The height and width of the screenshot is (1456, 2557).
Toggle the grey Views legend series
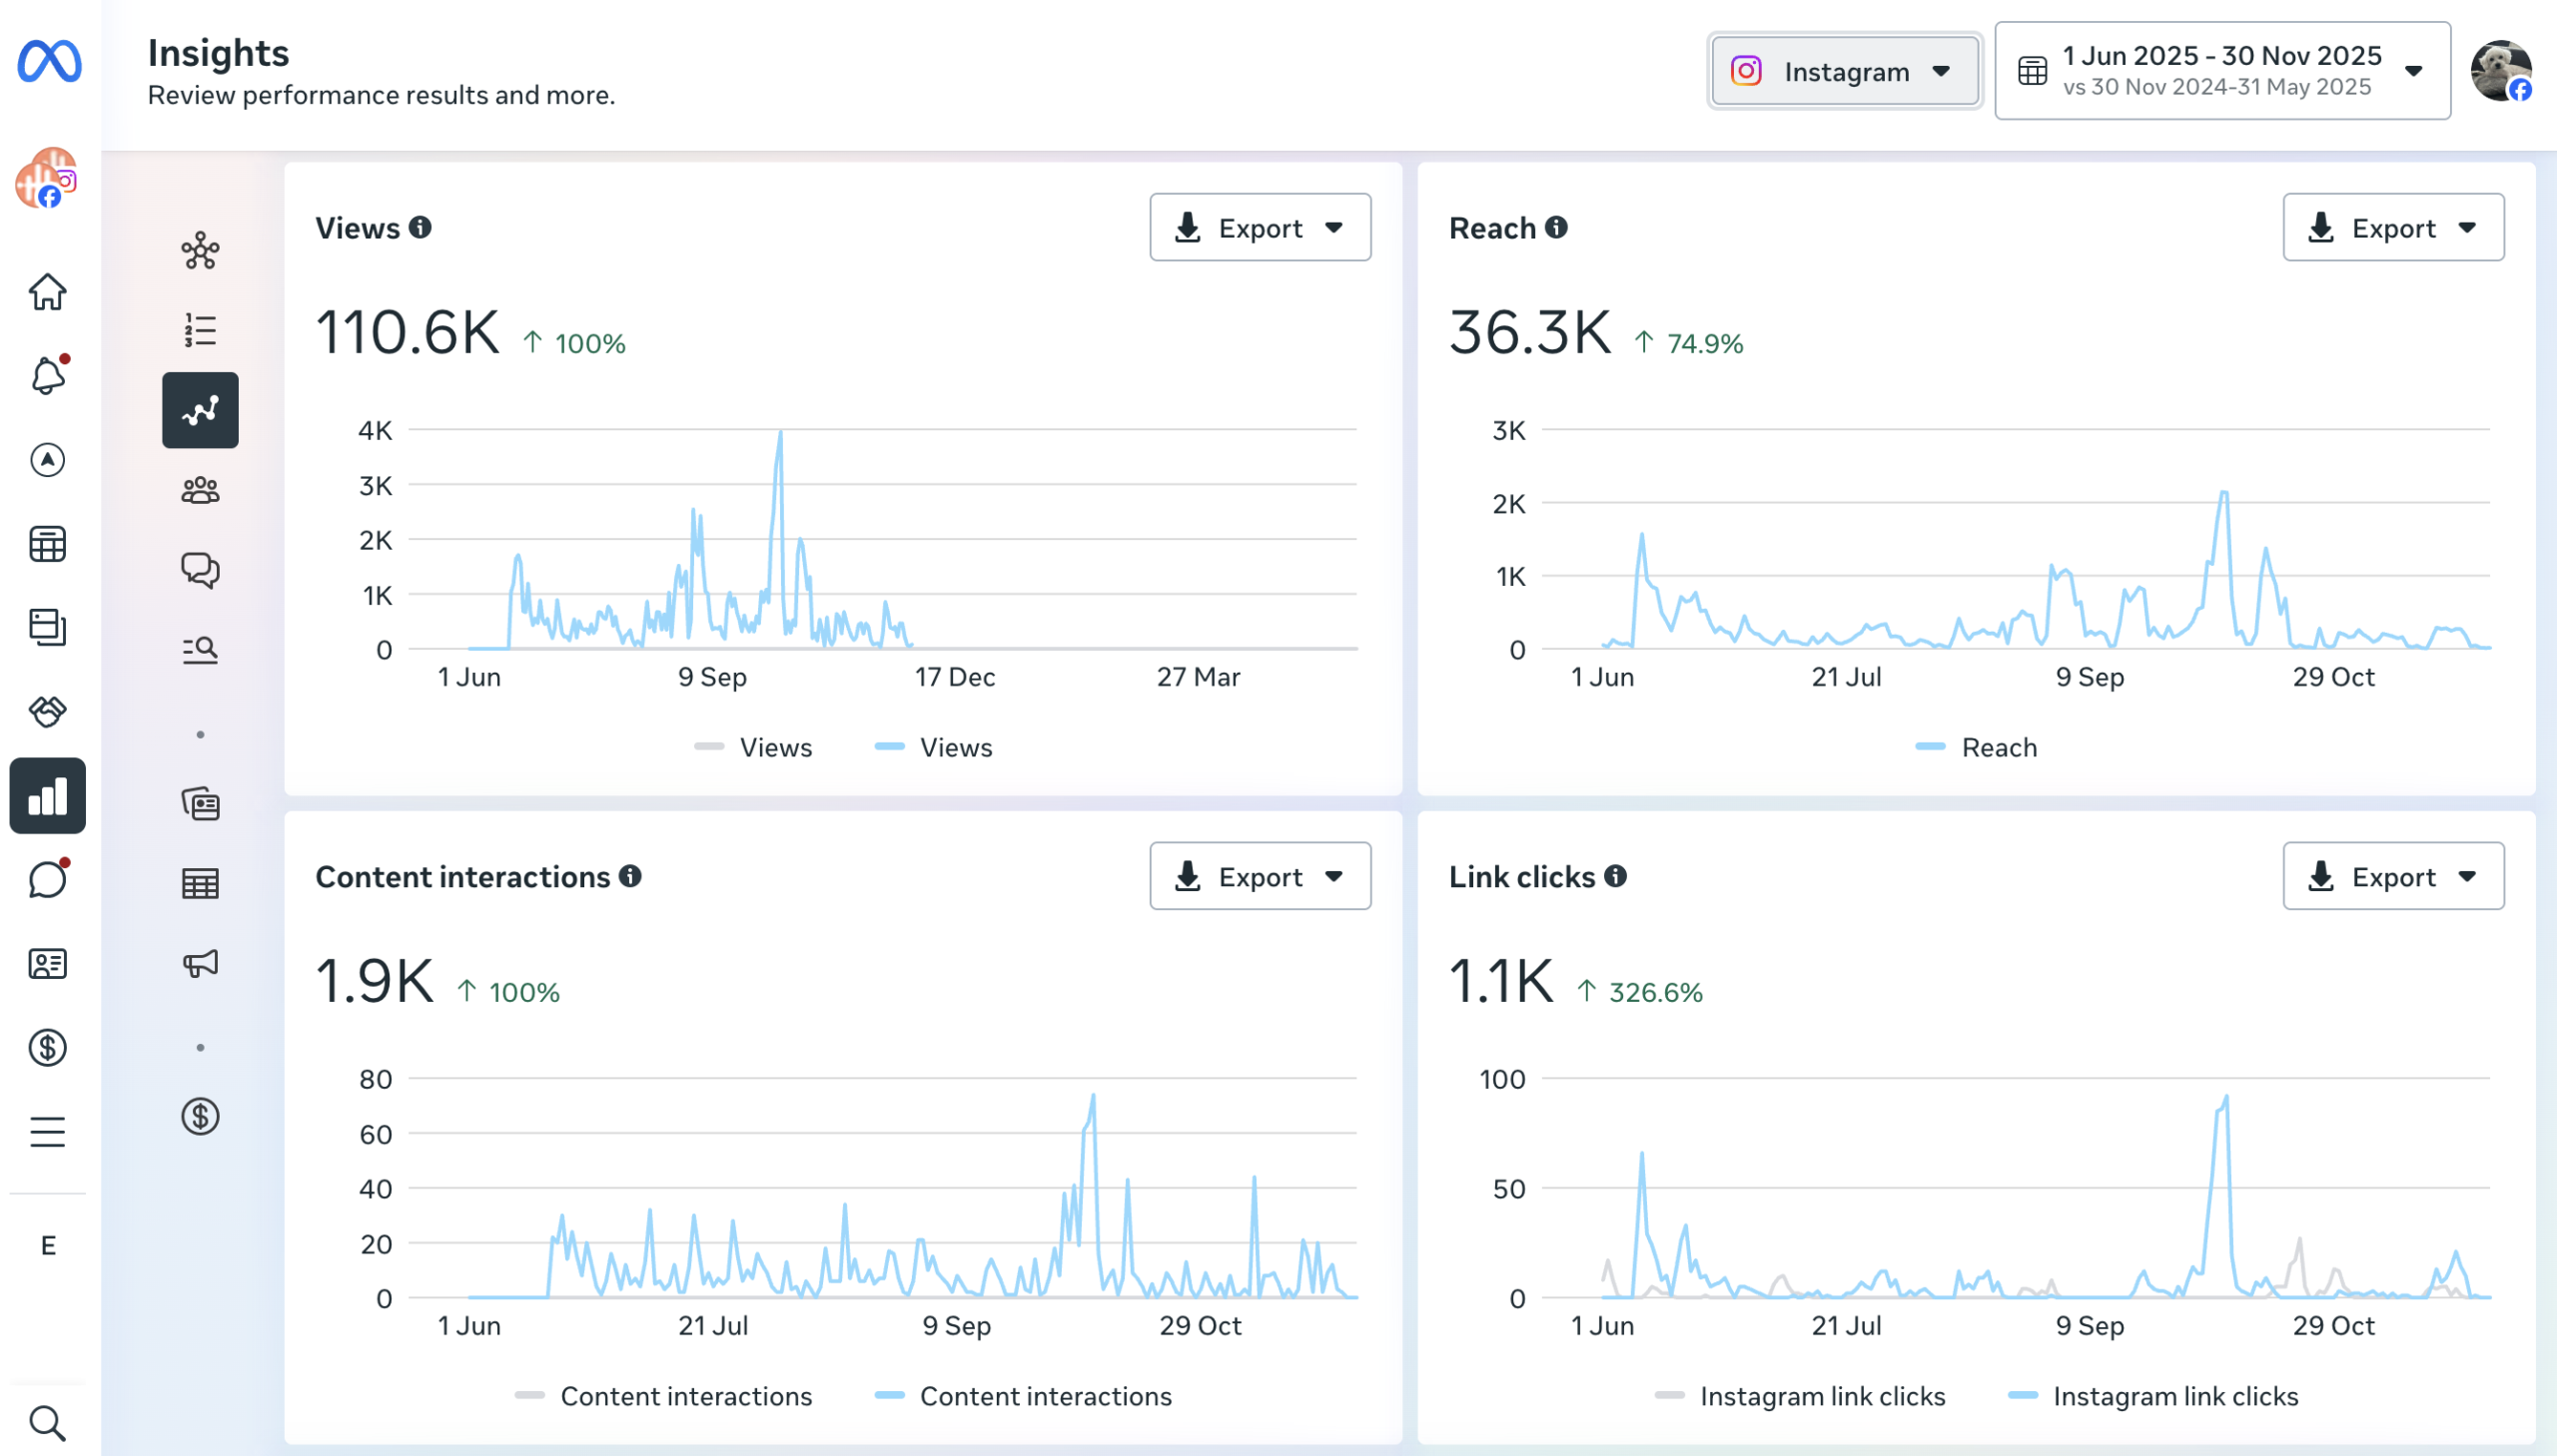(x=753, y=747)
